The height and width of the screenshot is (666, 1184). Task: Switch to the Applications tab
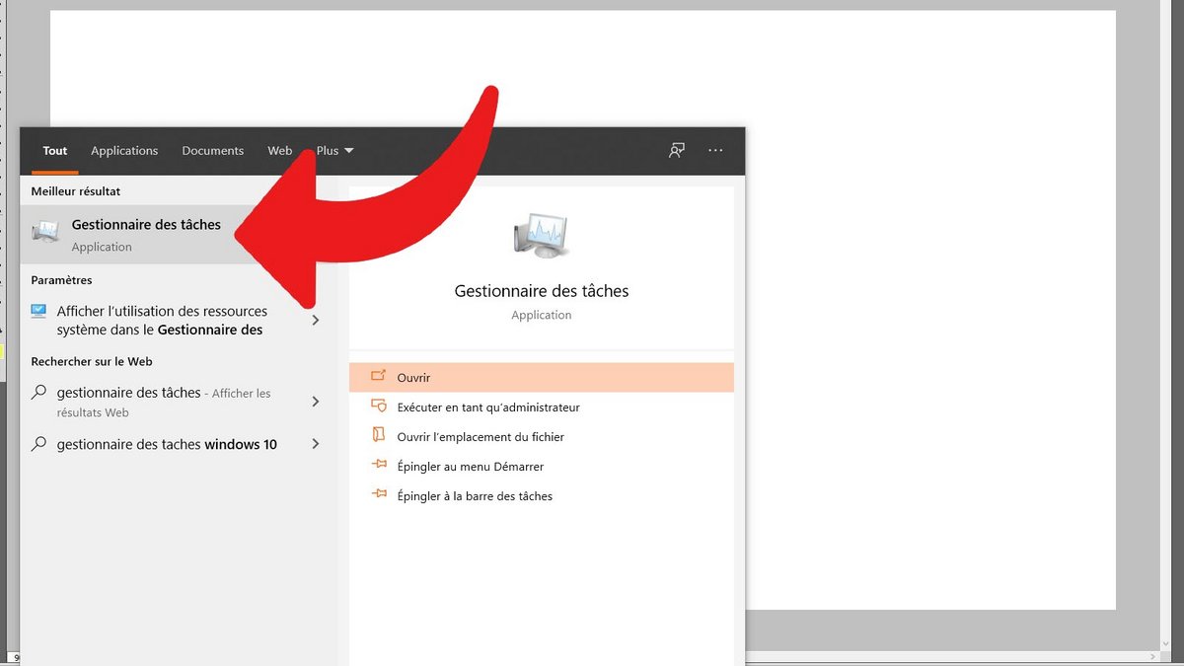click(x=124, y=151)
